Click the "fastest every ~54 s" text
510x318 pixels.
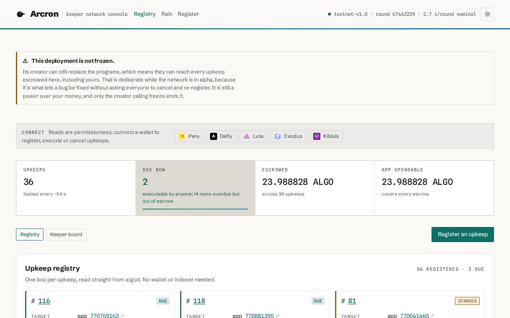click(x=45, y=194)
